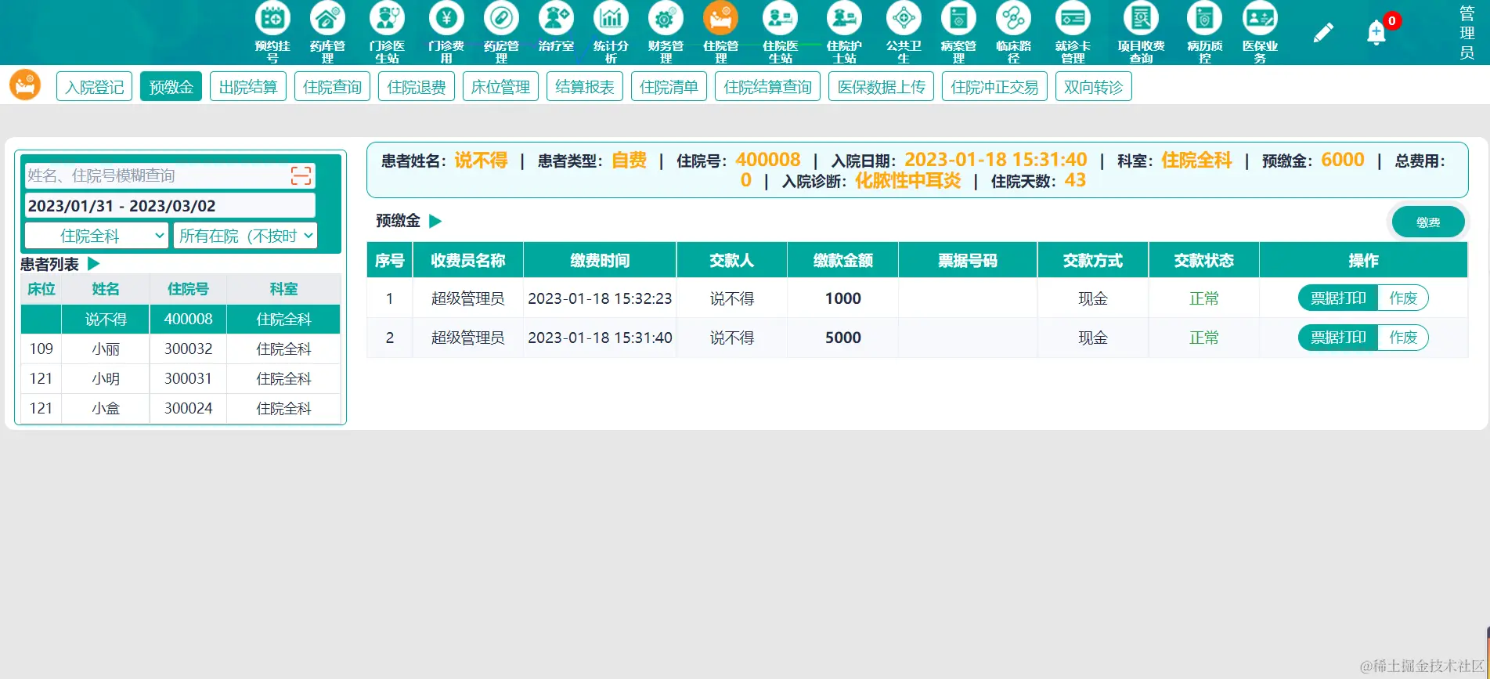Open the 药库管理 module icon
The height and width of the screenshot is (679, 1490).
[327, 19]
